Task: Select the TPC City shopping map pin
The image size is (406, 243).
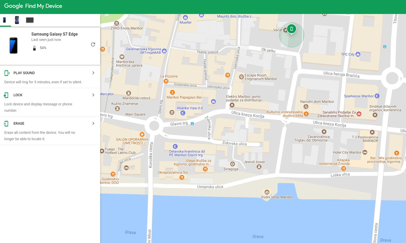Action: point(358,54)
